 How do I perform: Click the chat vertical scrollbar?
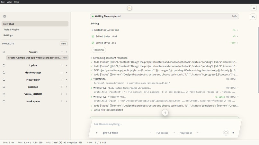point(258,60)
